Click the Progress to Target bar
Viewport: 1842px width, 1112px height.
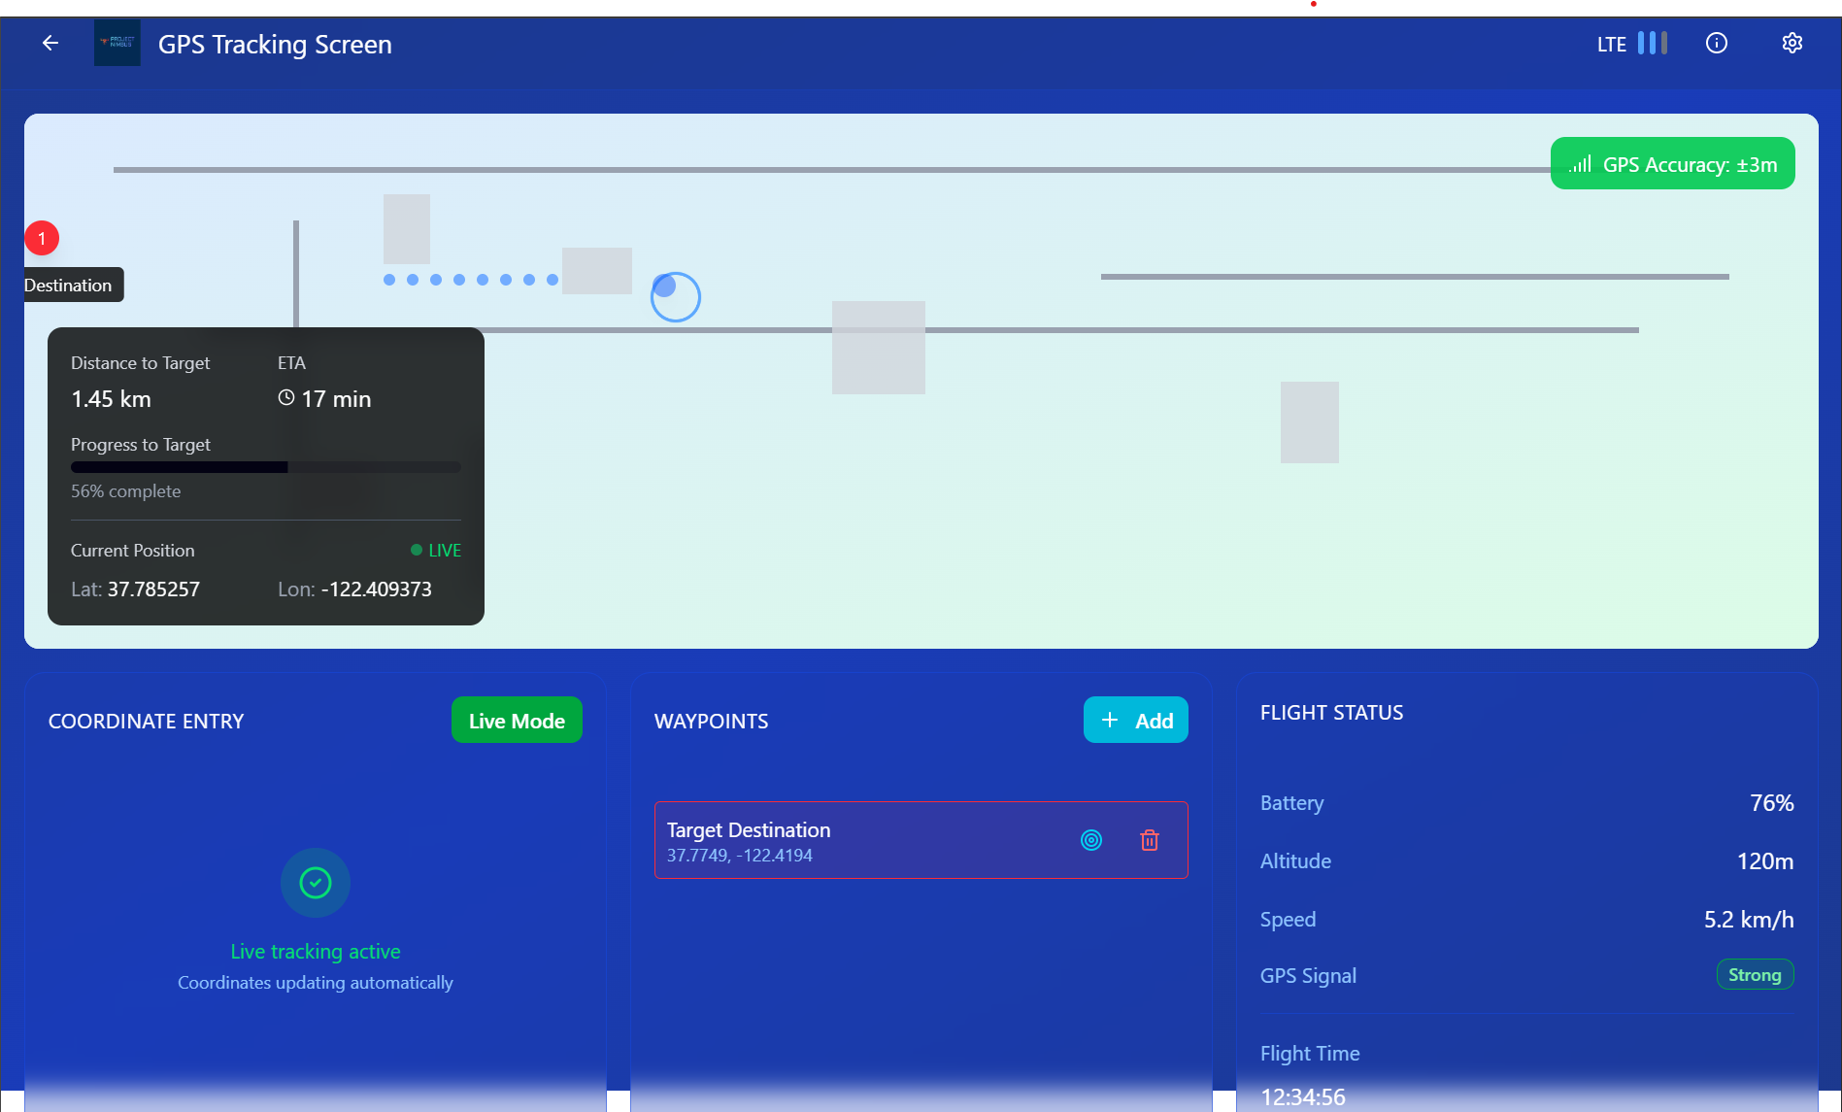click(x=265, y=467)
